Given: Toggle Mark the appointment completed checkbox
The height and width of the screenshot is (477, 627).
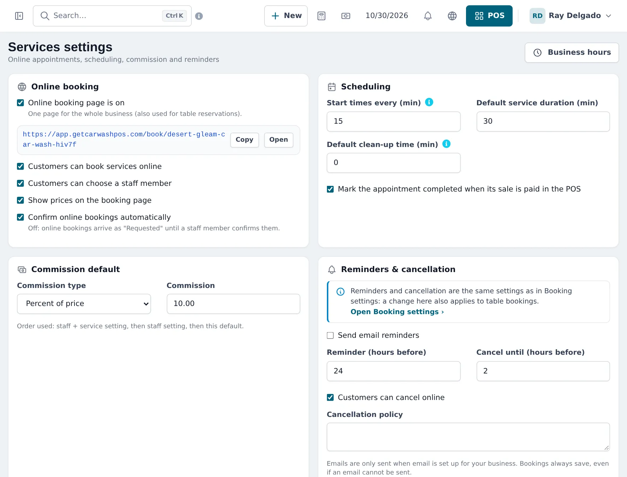Looking at the screenshot, I should [x=330, y=189].
